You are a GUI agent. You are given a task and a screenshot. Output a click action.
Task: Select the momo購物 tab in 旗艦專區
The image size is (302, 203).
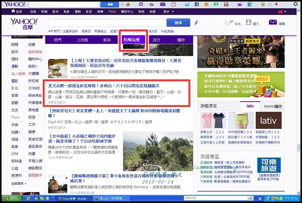[x=272, y=106]
